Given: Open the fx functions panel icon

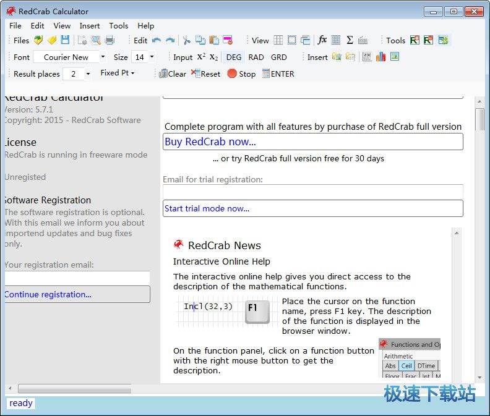Looking at the screenshot, I should click(322, 40).
